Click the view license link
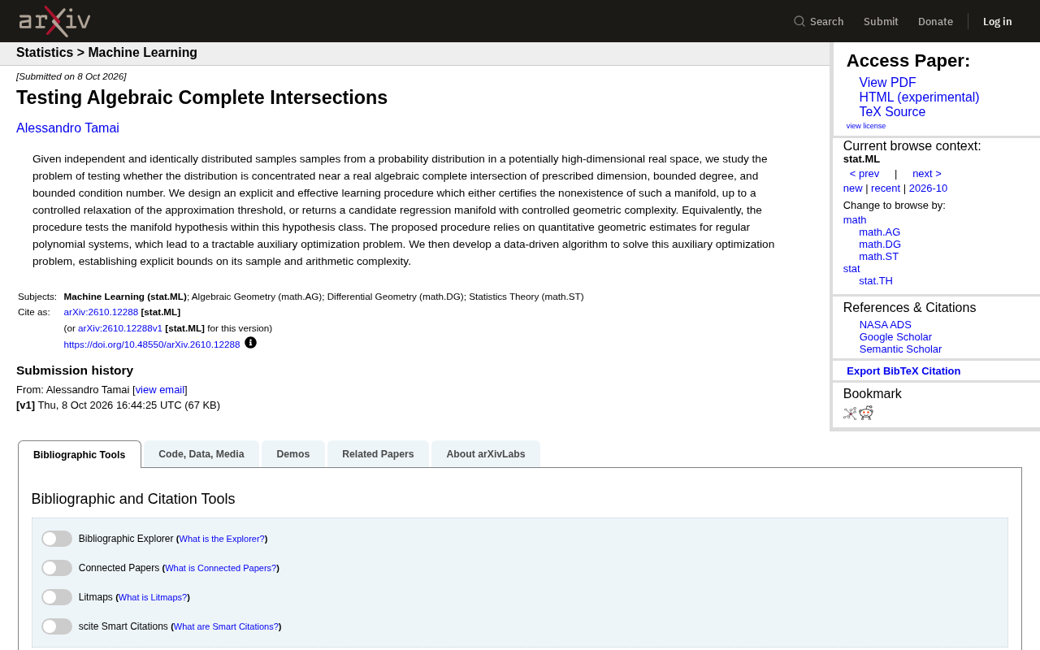The width and height of the screenshot is (1040, 650). (x=866, y=126)
